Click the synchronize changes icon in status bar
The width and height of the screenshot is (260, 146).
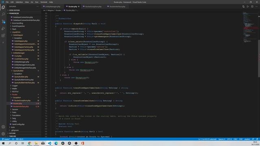pyautogui.click(x=13, y=139)
